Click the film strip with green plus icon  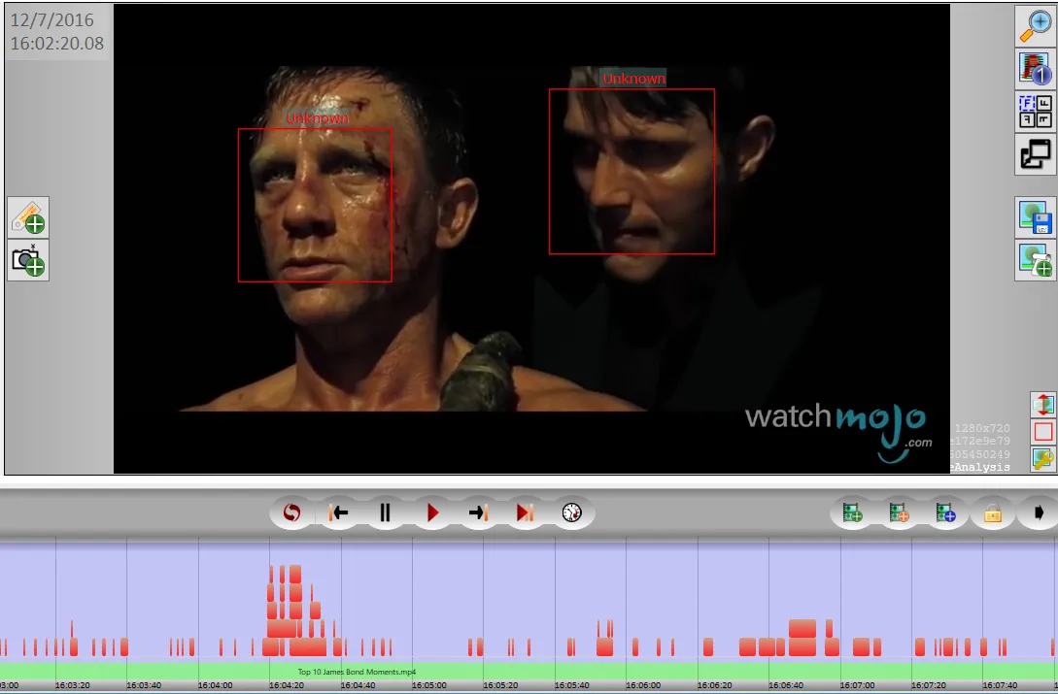pyautogui.click(x=852, y=513)
